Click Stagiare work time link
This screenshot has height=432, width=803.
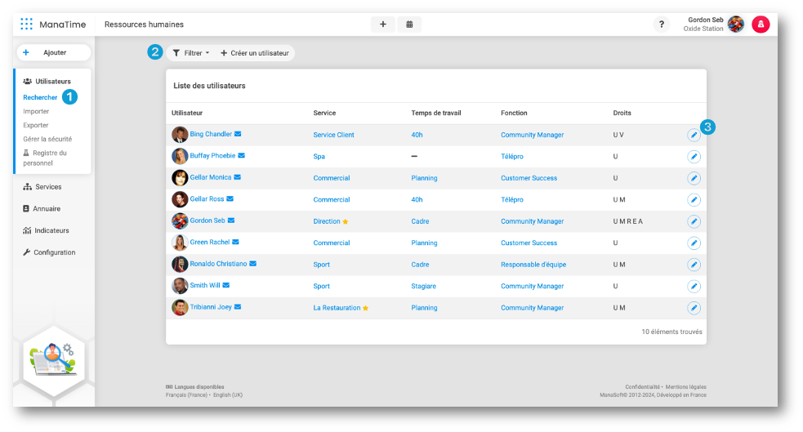(x=423, y=286)
